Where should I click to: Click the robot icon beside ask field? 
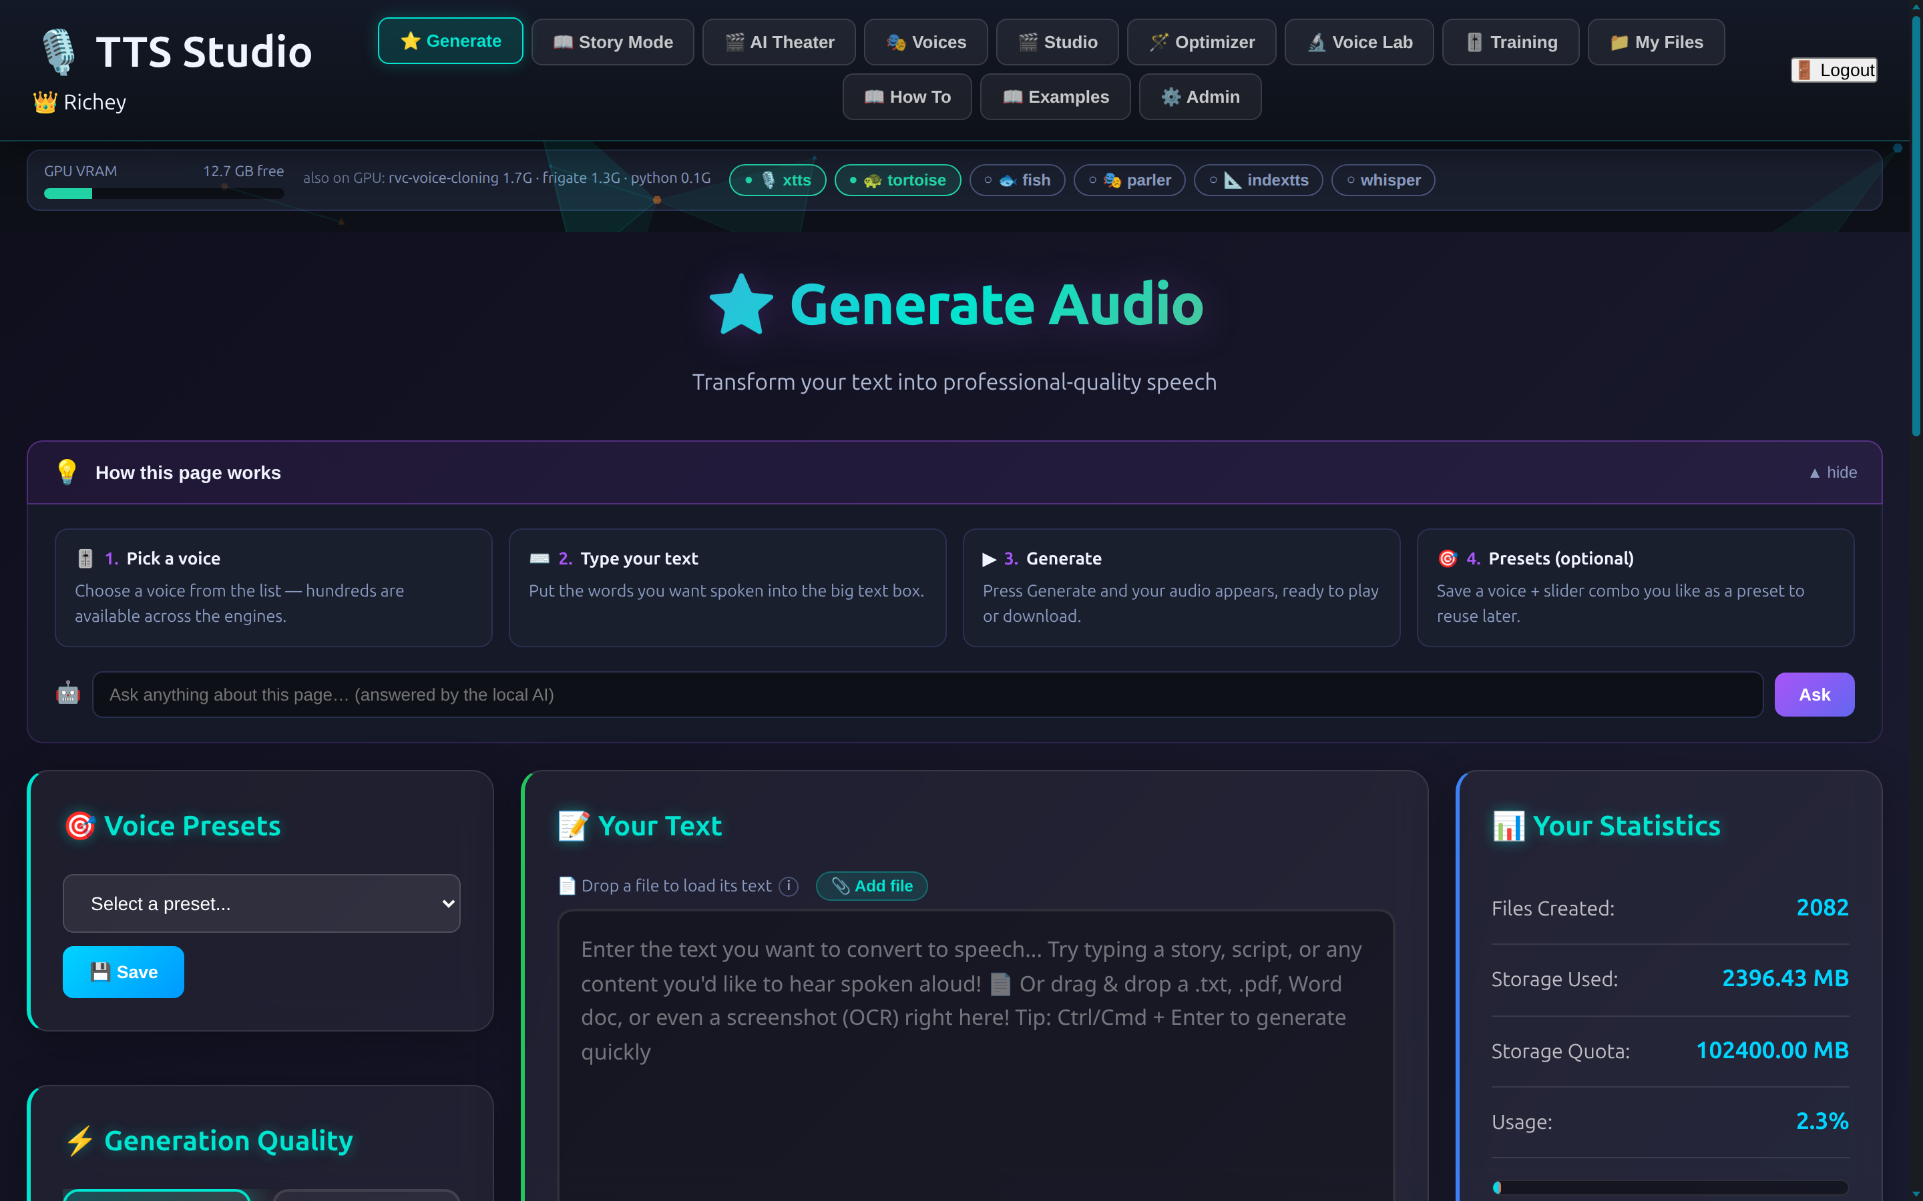pos(68,693)
